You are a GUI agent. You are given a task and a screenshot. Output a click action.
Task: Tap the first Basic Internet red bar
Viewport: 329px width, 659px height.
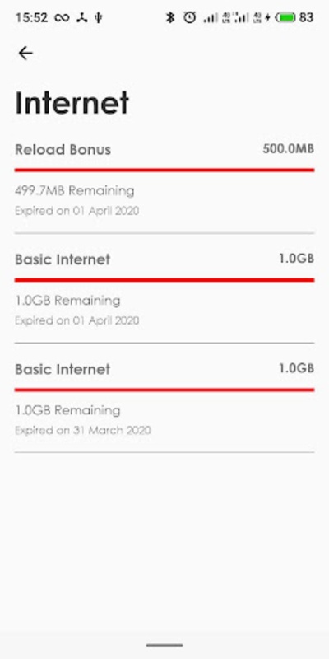coord(164,279)
